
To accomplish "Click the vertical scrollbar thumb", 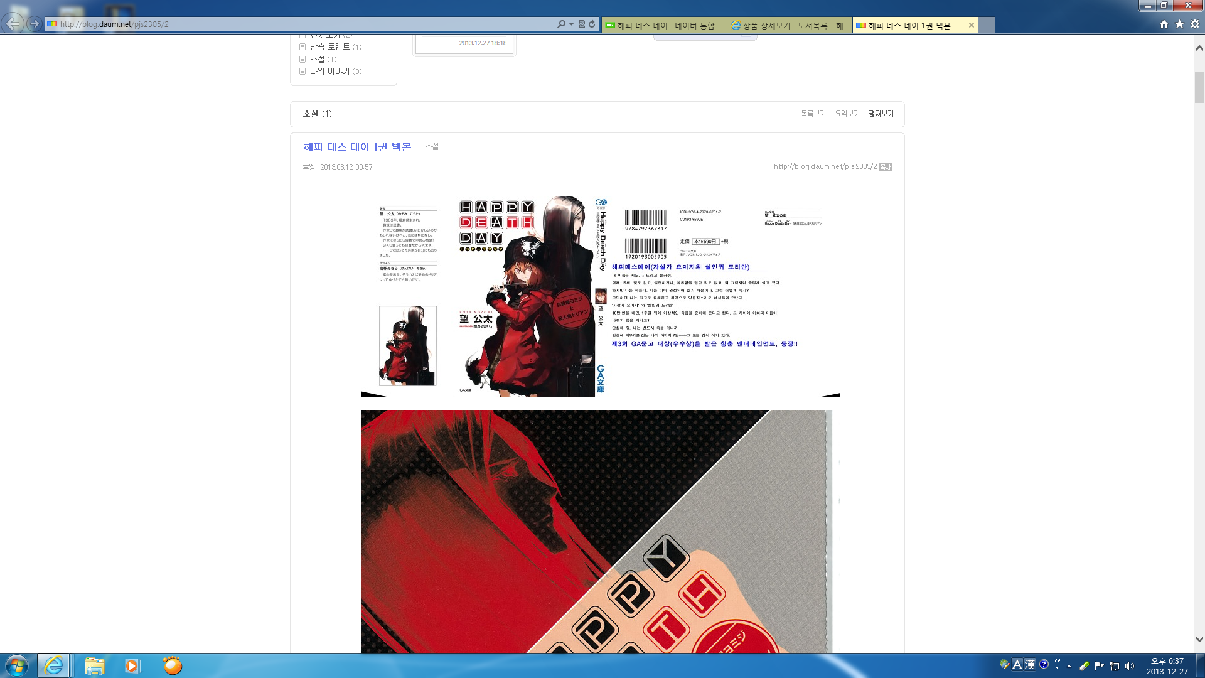I will [1199, 88].
